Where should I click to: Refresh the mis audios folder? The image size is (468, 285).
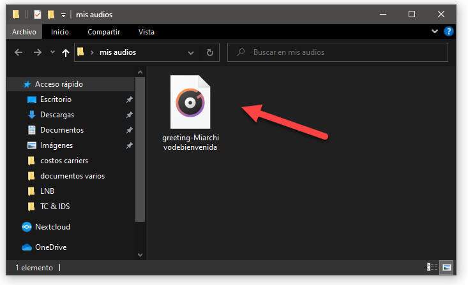[x=210, y=52]
